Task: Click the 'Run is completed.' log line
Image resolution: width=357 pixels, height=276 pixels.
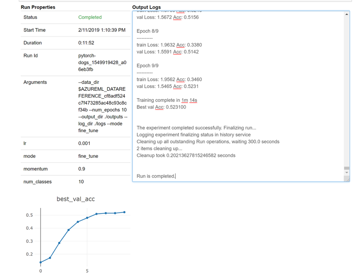Action: (x=156, y=176)
